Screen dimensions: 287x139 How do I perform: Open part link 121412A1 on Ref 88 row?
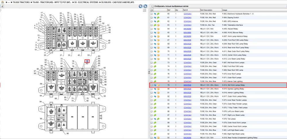(x=187, y=119)
